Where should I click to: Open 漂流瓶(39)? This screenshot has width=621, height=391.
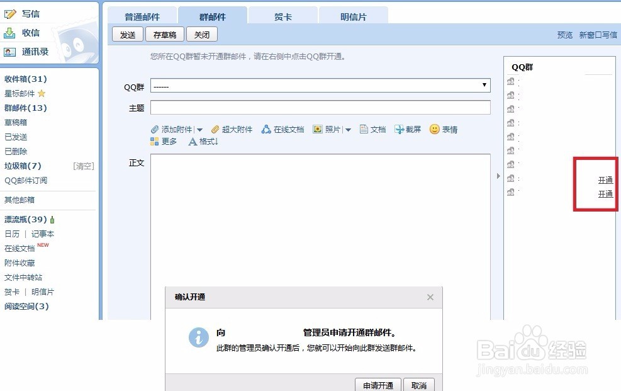point(26,219)
